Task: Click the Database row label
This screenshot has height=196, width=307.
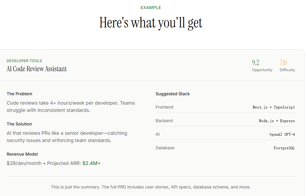Action: (165, 148)
